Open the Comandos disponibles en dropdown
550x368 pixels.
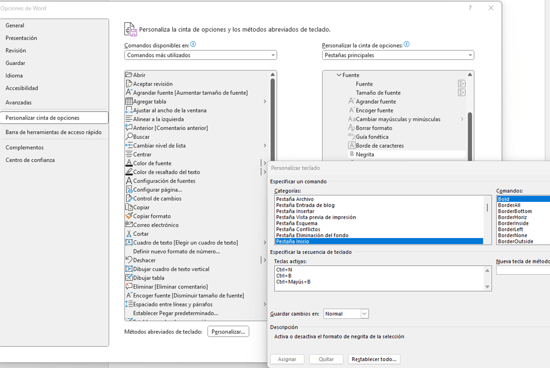tap(200, 55)
